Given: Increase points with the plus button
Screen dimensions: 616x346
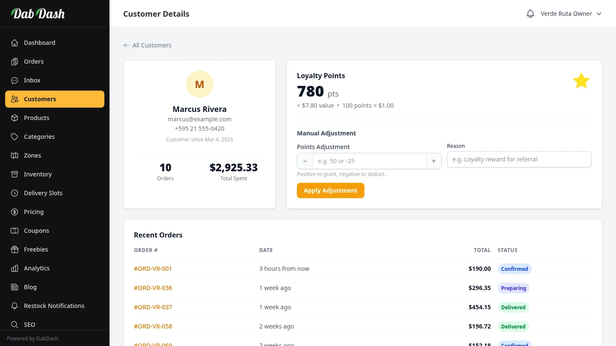Looking at the screenshot, I should [x=434, y=161].
